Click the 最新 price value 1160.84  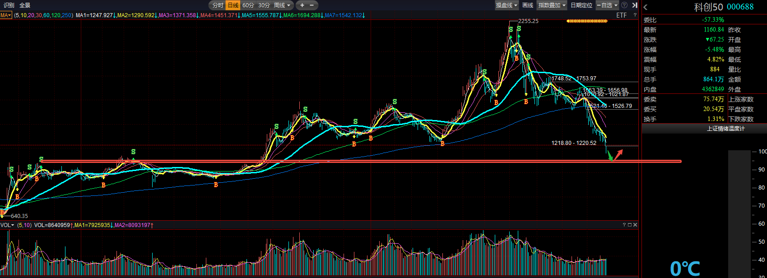coord(714,30)
